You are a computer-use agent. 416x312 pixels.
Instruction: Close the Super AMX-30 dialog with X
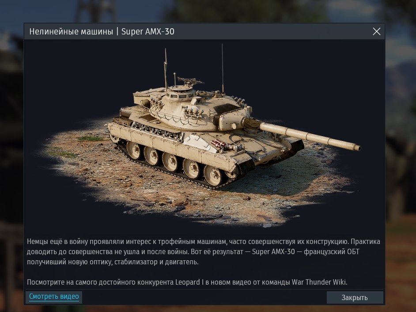click(376, 31)
